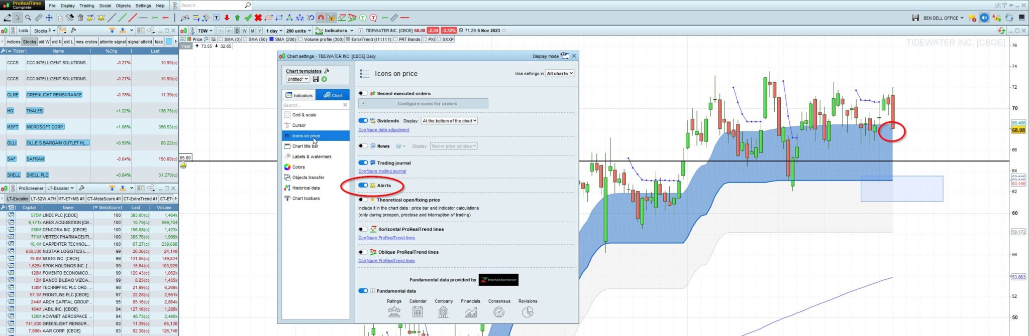Switch off the Alerts toggle

click(x=363, y=185)
